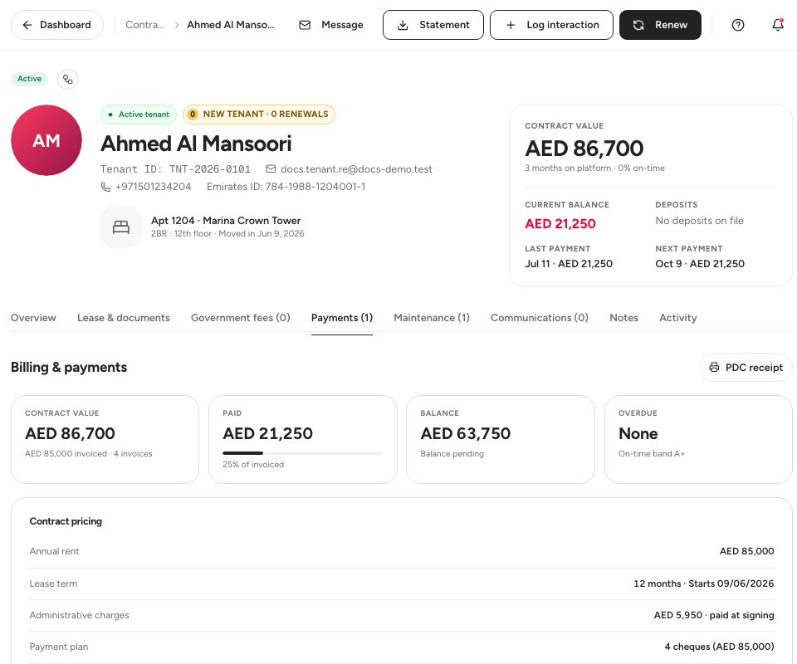
Task: Open the Activity tab
Action: [x=678, y=318]
